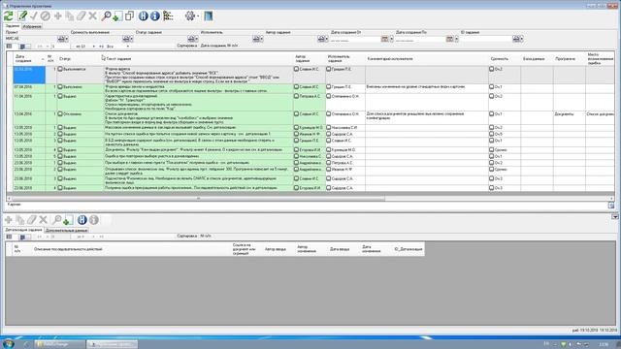The width and height of the screenshot is (621, 349).
Task: Click the columns layout icon above the details grid
Action: pyautogui.click(x=9, y=237)
